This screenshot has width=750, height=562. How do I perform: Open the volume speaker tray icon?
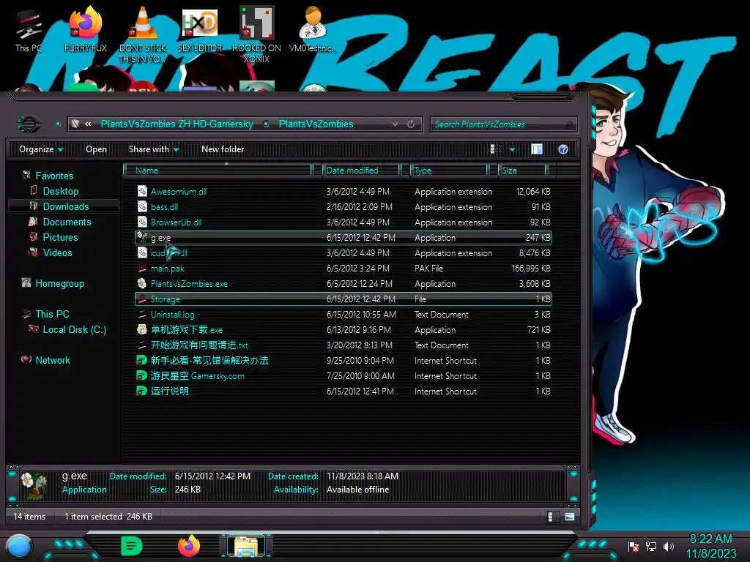[x=669, y=546]
